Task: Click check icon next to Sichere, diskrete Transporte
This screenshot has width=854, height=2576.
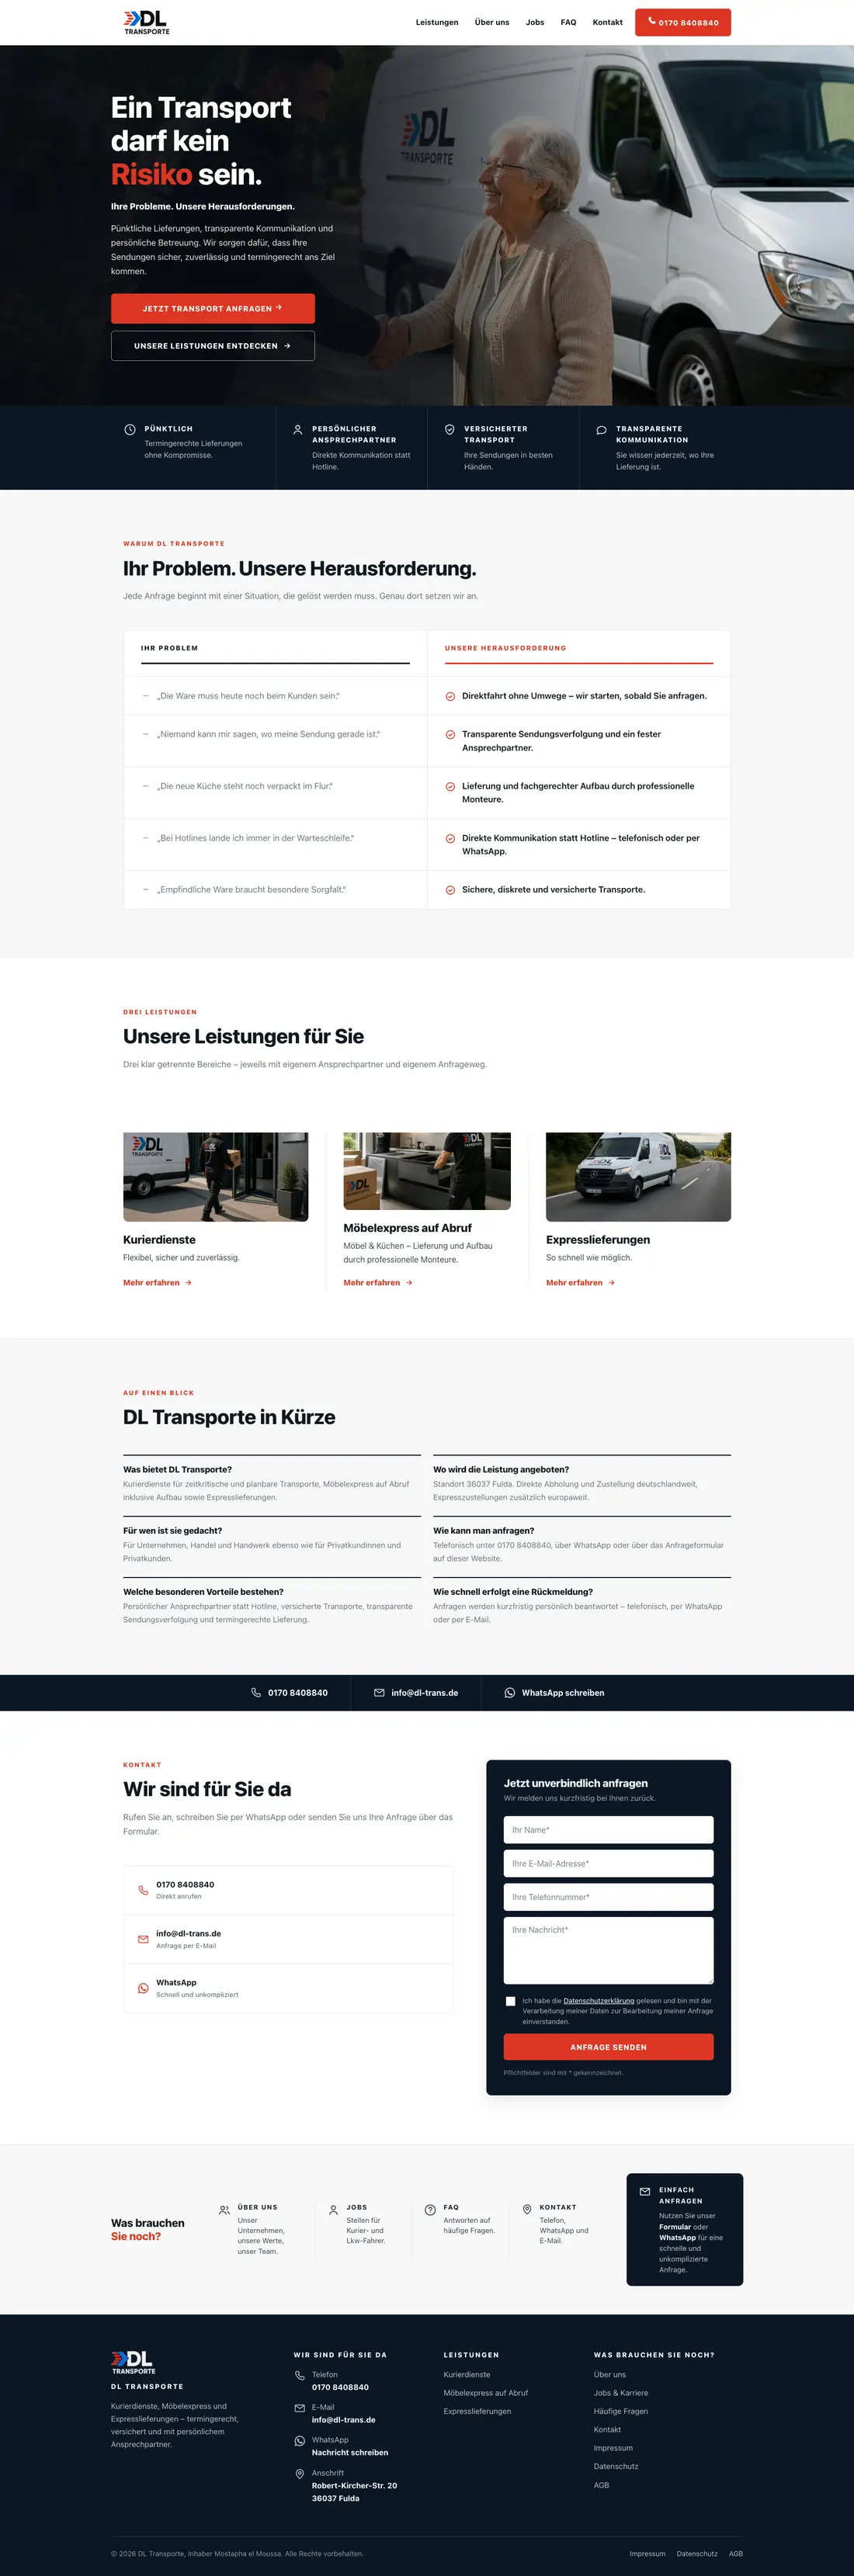Action: pos(450,890)
